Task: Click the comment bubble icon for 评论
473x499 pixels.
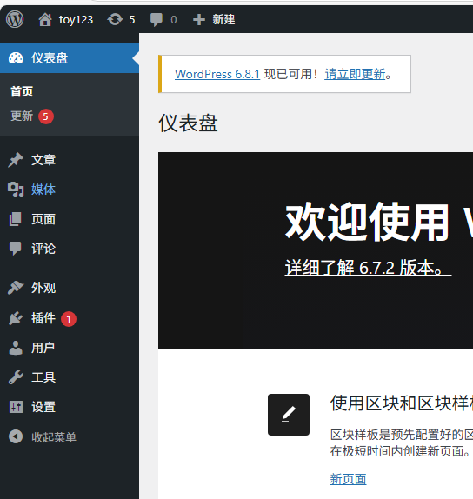Action: [16, 249]
